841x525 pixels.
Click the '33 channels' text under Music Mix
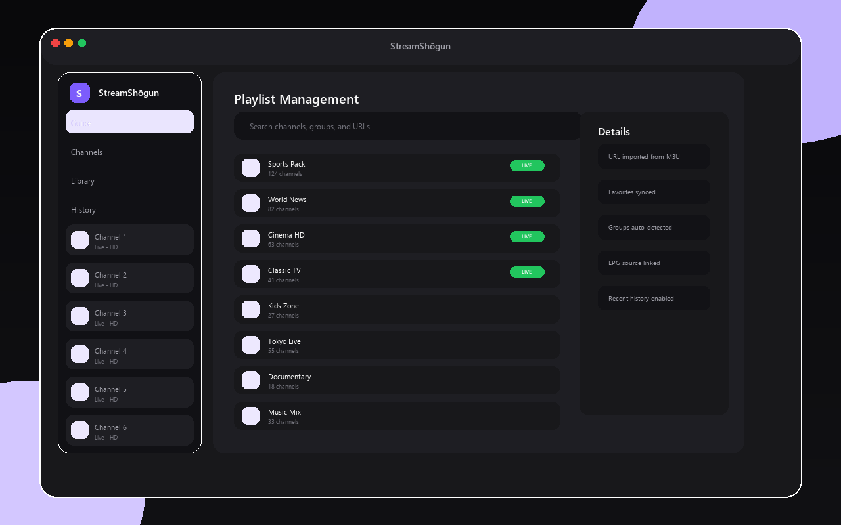pyautogui.click(x=283, y=422)
